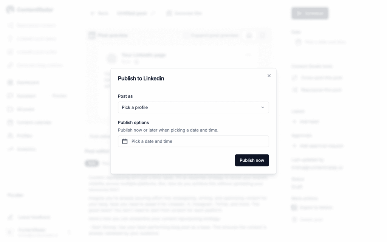Open the three-dot menu on the LinkedIn preview
Viewport: 387px width, 242px height.
tap(248, 55)
